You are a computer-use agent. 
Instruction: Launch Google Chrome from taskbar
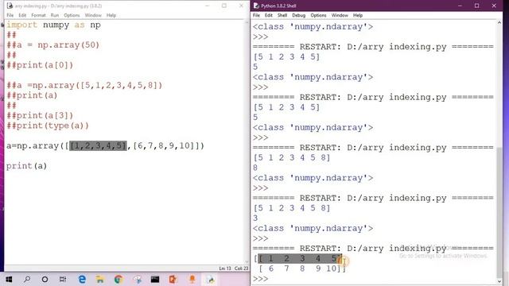coord(119,279)
